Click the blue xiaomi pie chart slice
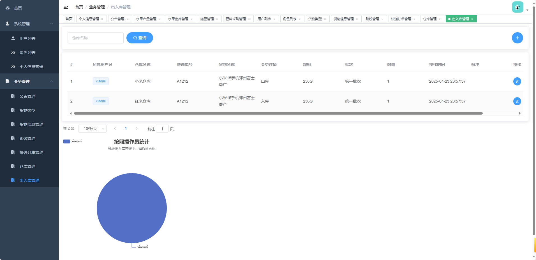This screenshot has width=536, height=260. coord(132,208)
